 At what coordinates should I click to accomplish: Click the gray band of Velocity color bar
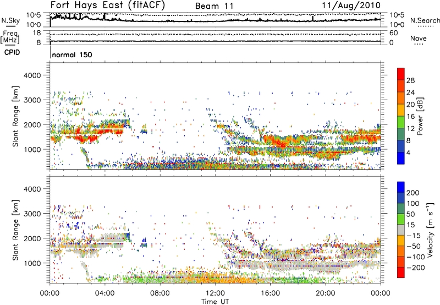(401, 230)
